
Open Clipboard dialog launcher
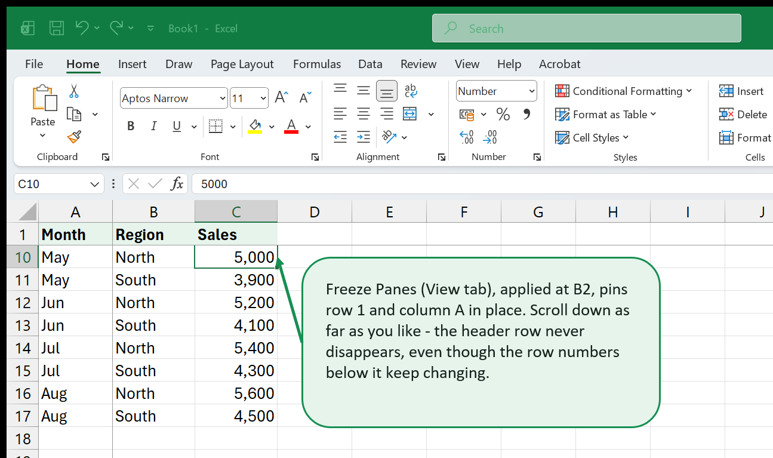pos(106,157)
